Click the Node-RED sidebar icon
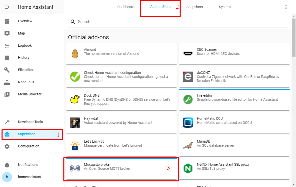 point(7,82)
